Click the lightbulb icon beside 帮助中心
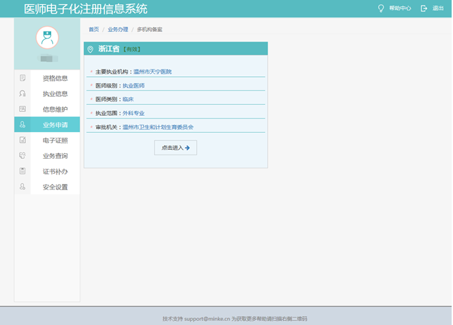Image resolution: width=453 pixels, height=325 pixels. (381, 9)
